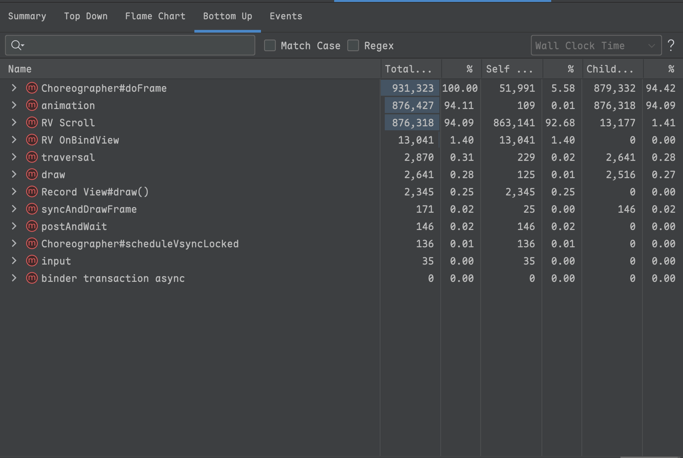683x458 pixels.
Task: Click method icon beside Choreographer#doFrame
Action: coord(32,88)
